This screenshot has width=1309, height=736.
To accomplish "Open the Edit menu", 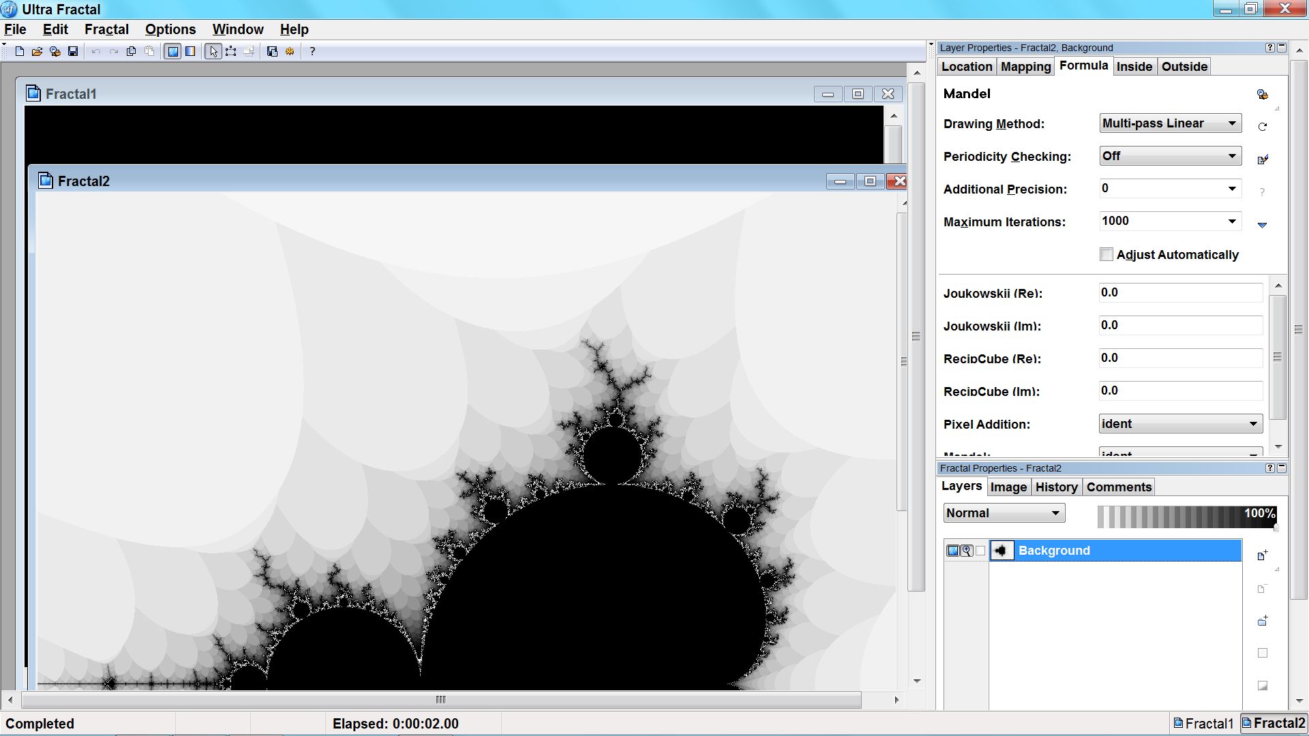I will coord(55,29).
